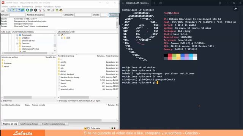This screenshot has width=243, height=136.
Task: Open the directory listing filters dialog
Action: coord(49,10)
